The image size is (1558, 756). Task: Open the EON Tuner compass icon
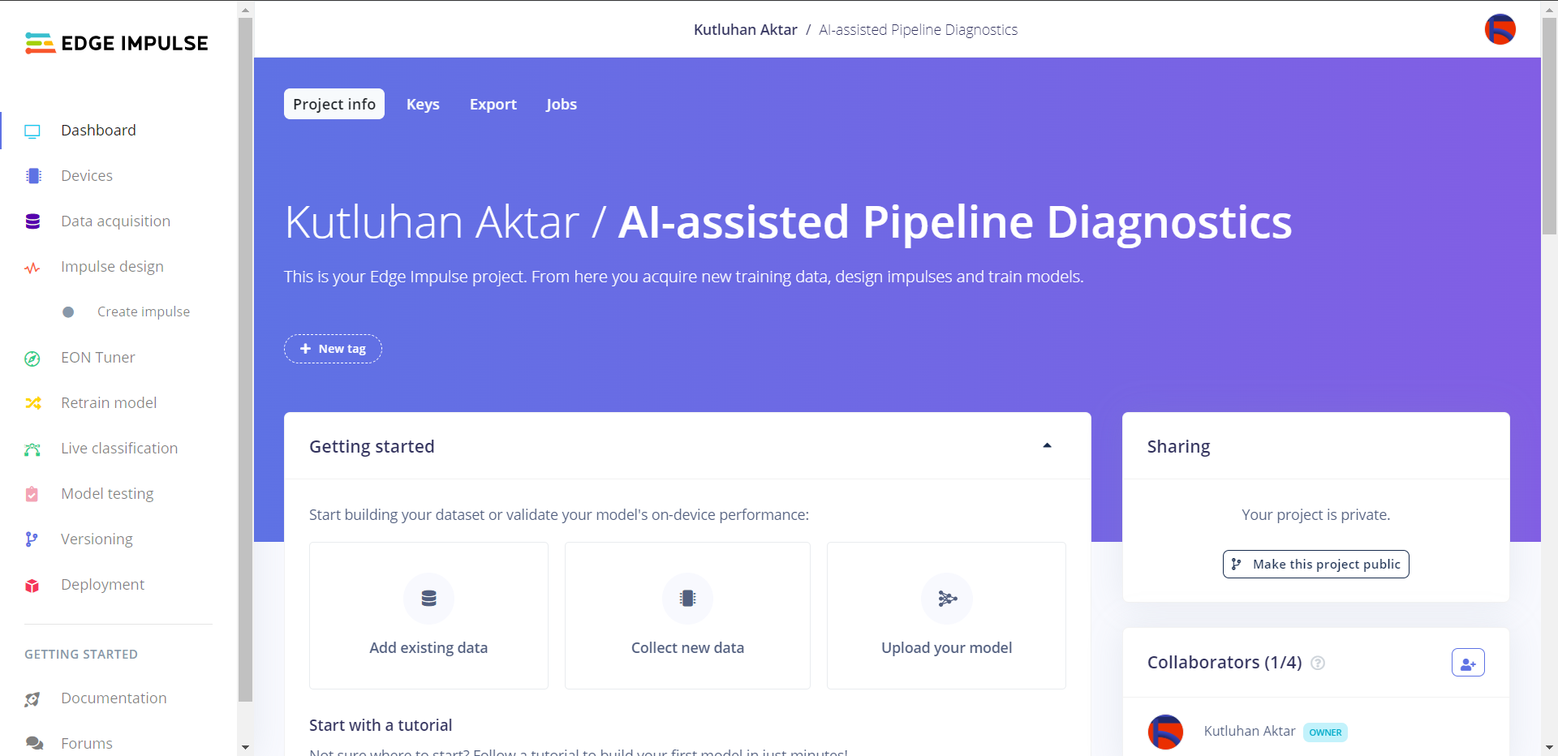[x=33, y=359]
